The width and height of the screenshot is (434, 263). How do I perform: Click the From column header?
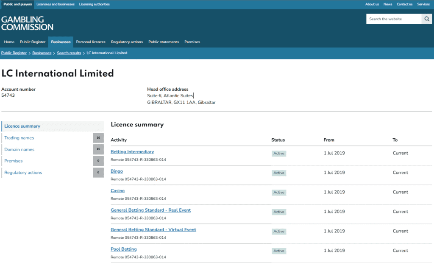(329, 140)
